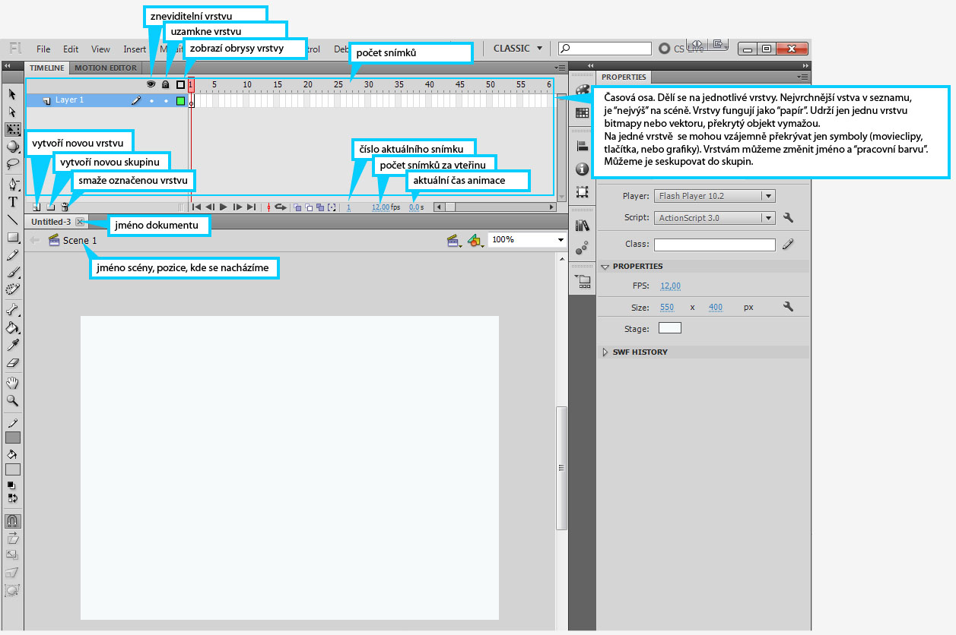This screenshot has width=956, height=635.
Task: Activate the Hand tool
Action: pyautogui.click(x=13, y=382)
